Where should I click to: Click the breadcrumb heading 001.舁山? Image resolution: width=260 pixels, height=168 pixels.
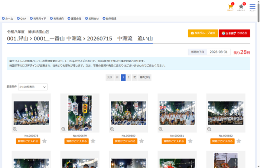pos(17,39)
